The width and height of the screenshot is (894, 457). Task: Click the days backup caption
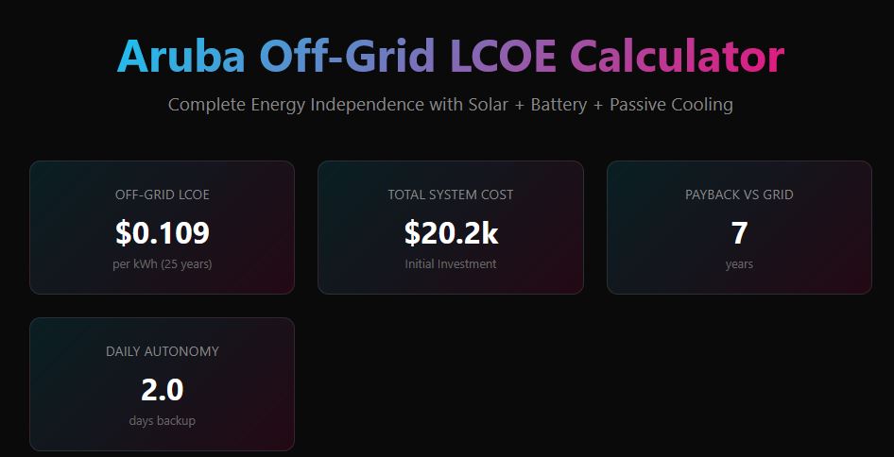163,421
